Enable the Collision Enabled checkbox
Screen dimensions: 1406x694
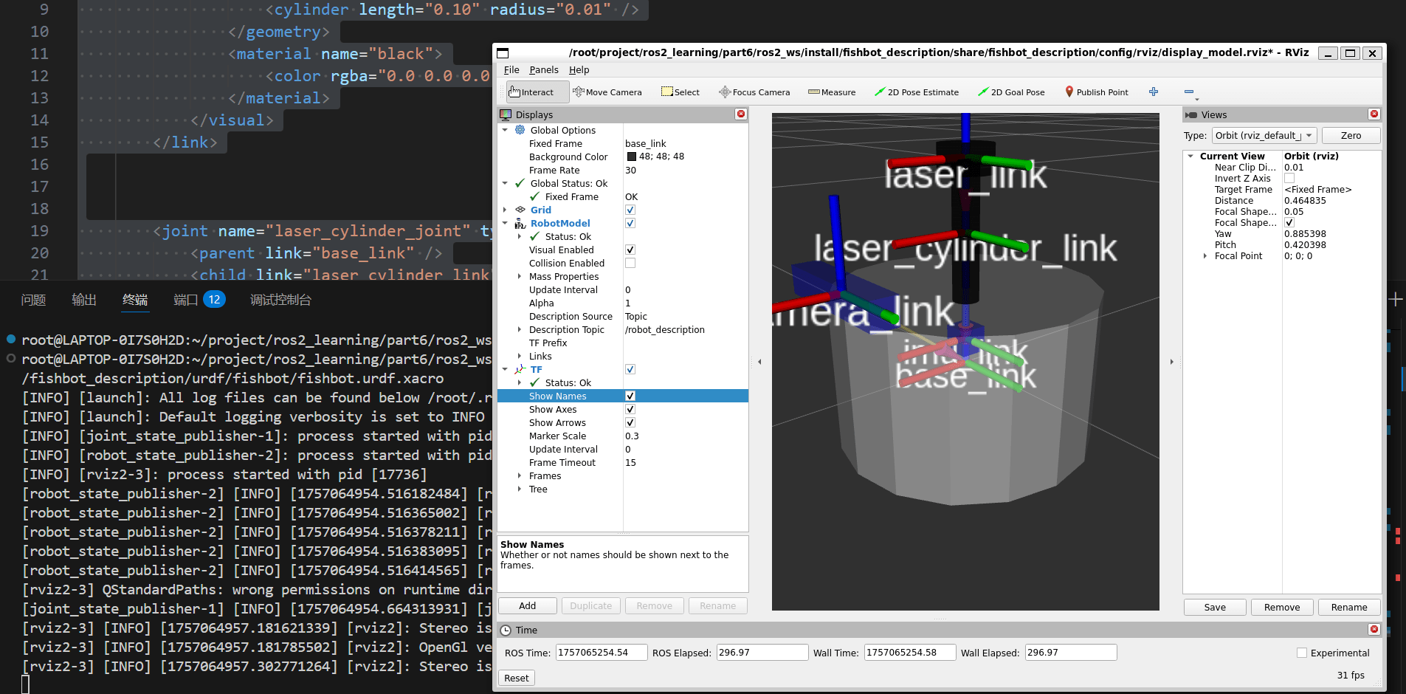[630, 264]
